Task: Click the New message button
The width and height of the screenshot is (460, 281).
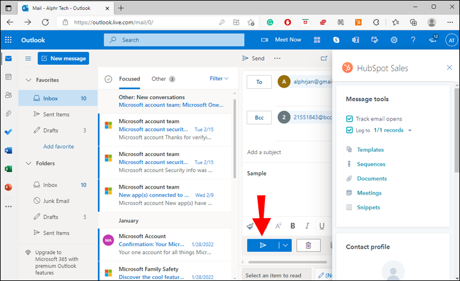Action: 63,58
